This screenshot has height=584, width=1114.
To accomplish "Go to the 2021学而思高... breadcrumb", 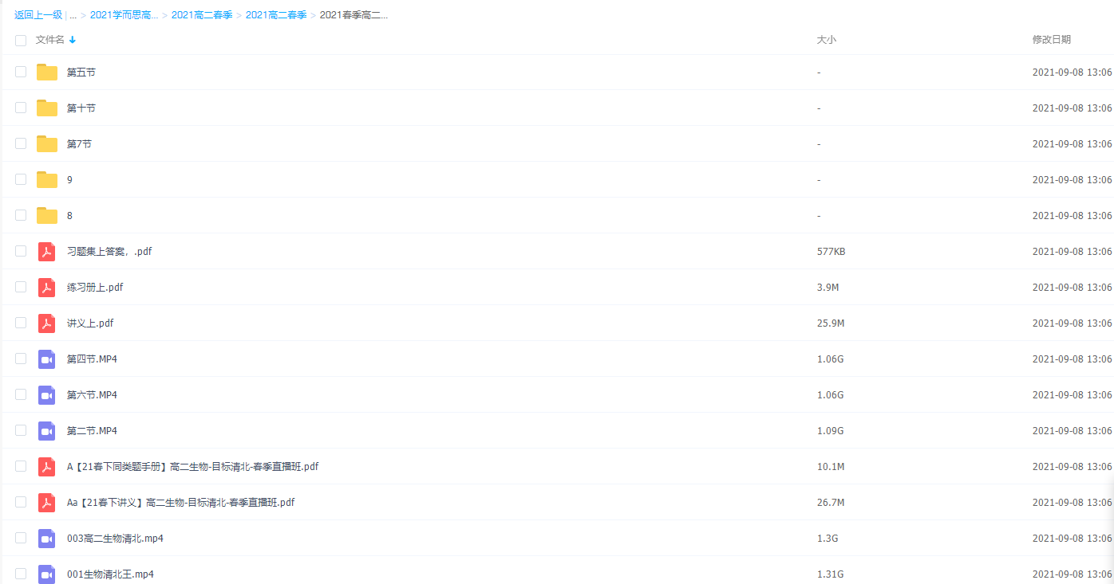I will point(124,15).
